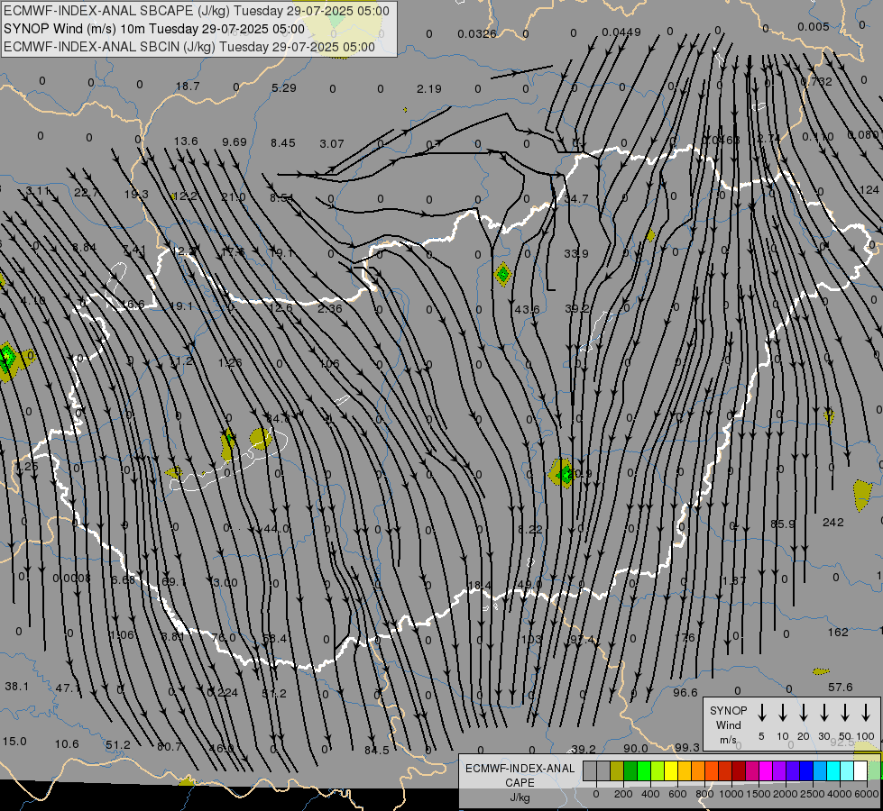Pick the bright green swatch before 400
This screenshot has width=883, height=811.
pyautogui.click(x=644, y=771)
